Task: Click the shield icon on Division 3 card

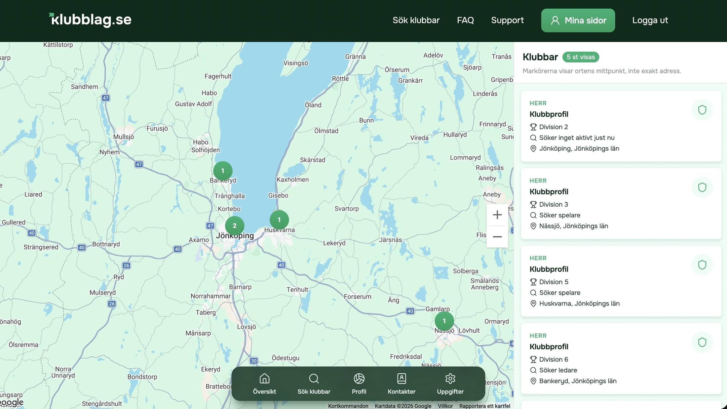Action: [702, 187]
